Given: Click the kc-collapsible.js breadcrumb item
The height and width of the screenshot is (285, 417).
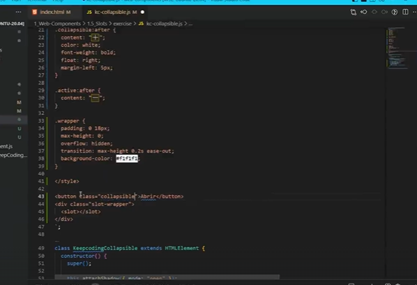Looking at the screenshot, I should (x=160, y=24).
